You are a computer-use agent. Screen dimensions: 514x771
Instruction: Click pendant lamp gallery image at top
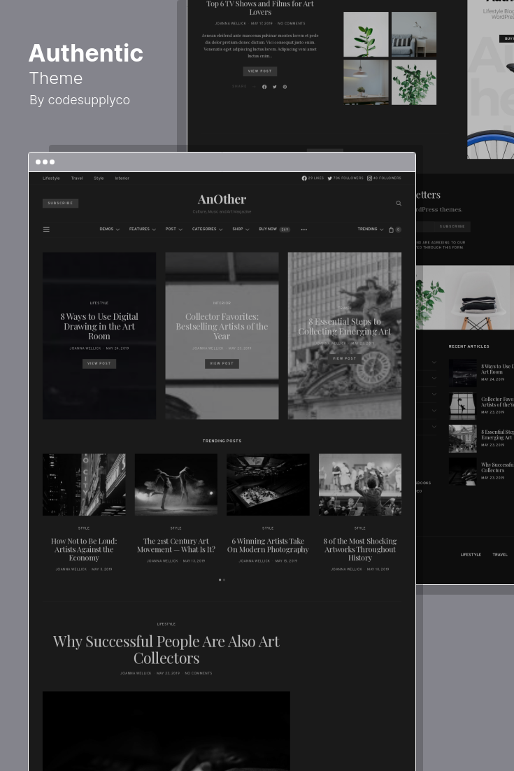point(366,82)
